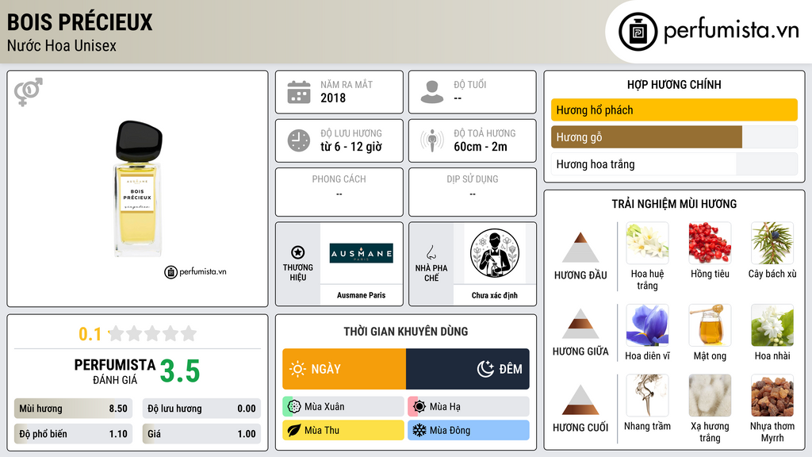Click the perfumer illustration above Chưa xác định

[x=495, y=253]
